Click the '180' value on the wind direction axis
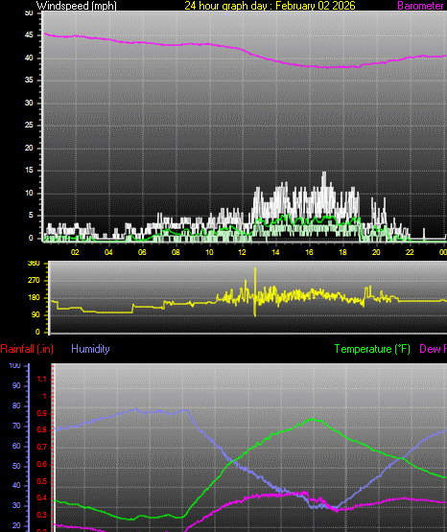 tap(34, 298)
